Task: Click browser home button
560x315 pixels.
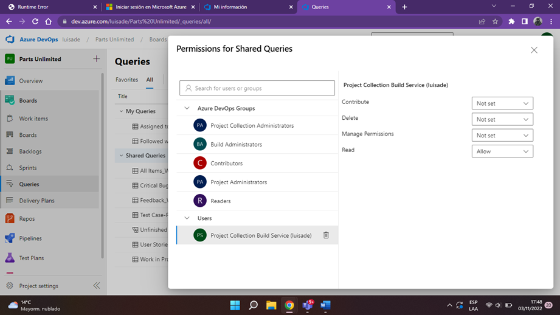Action: click(48, 21)
